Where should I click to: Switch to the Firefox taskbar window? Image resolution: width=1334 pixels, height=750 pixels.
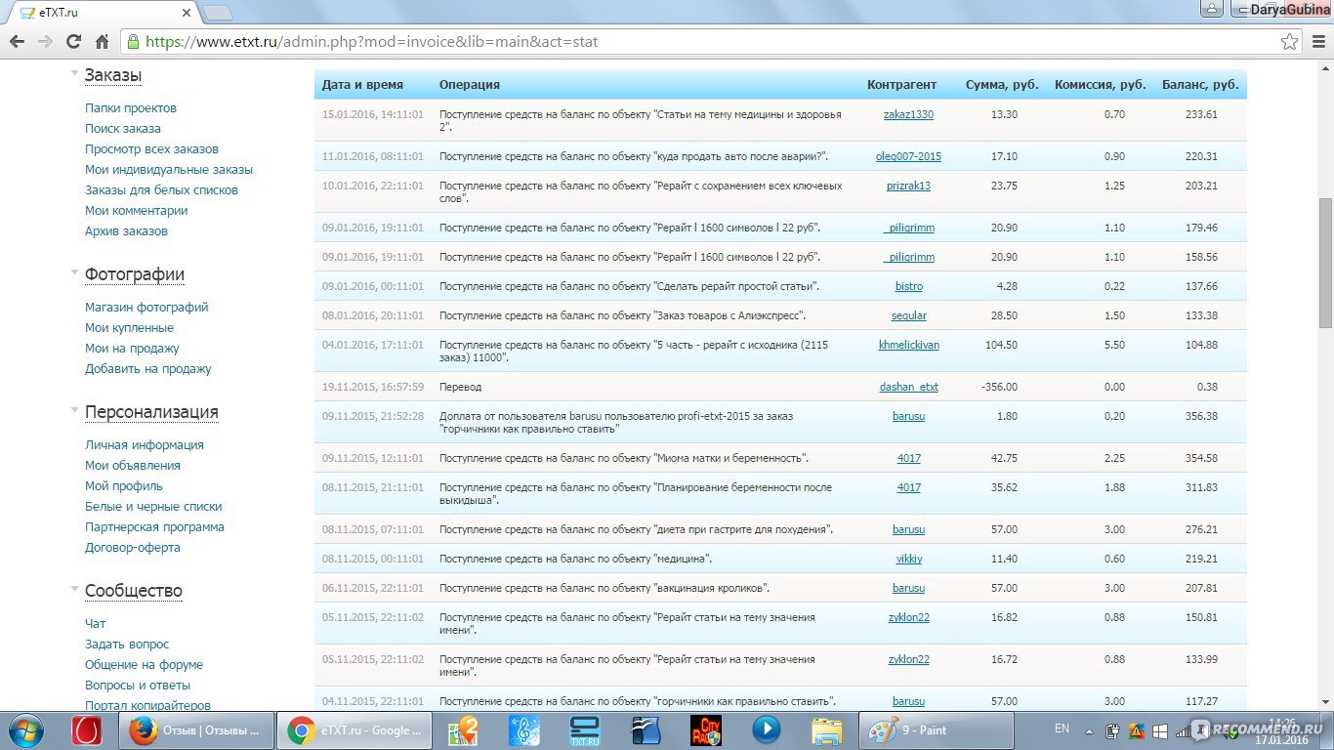[195, 729]
